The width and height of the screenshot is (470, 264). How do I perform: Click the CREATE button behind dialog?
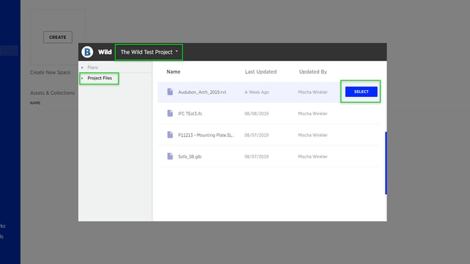(57, 37)
